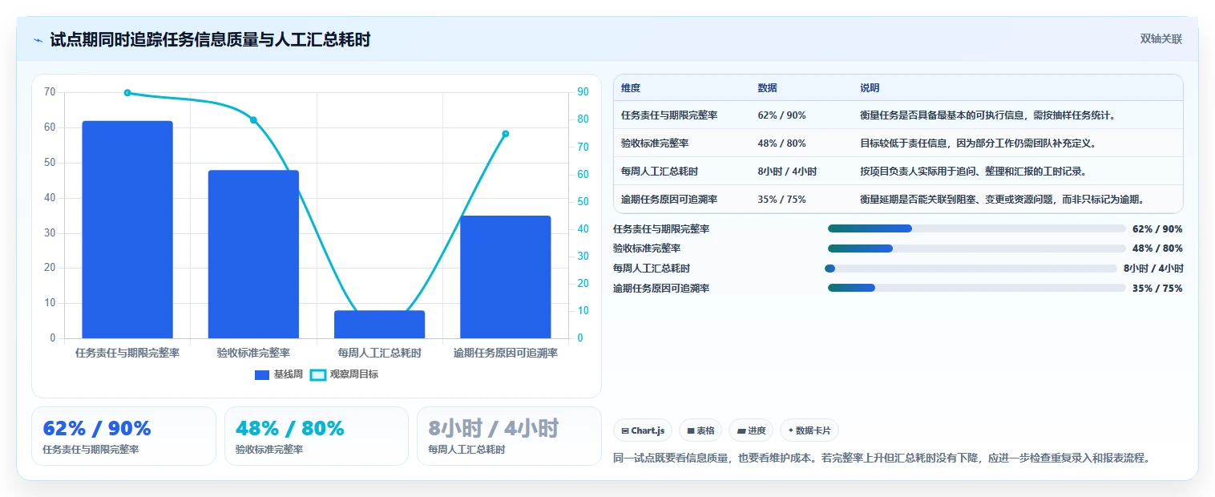Click table cell 62% / 90%
The height and width of the screenshot is (497, 1215).
(781, 115)
